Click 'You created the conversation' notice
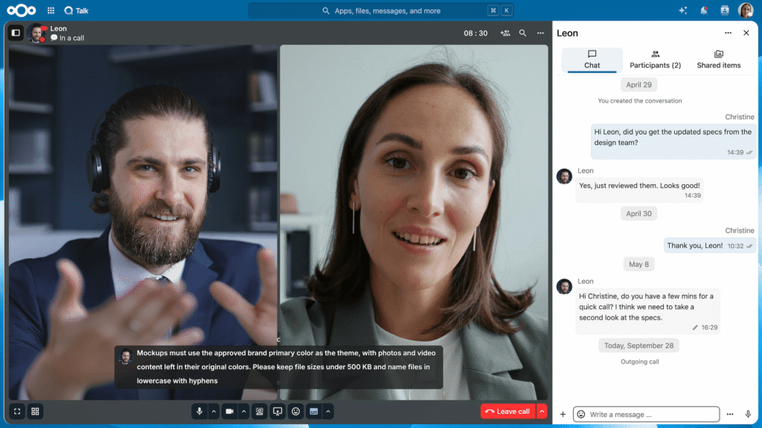This screenshot has height=428, width=762. tap(639, 101)
